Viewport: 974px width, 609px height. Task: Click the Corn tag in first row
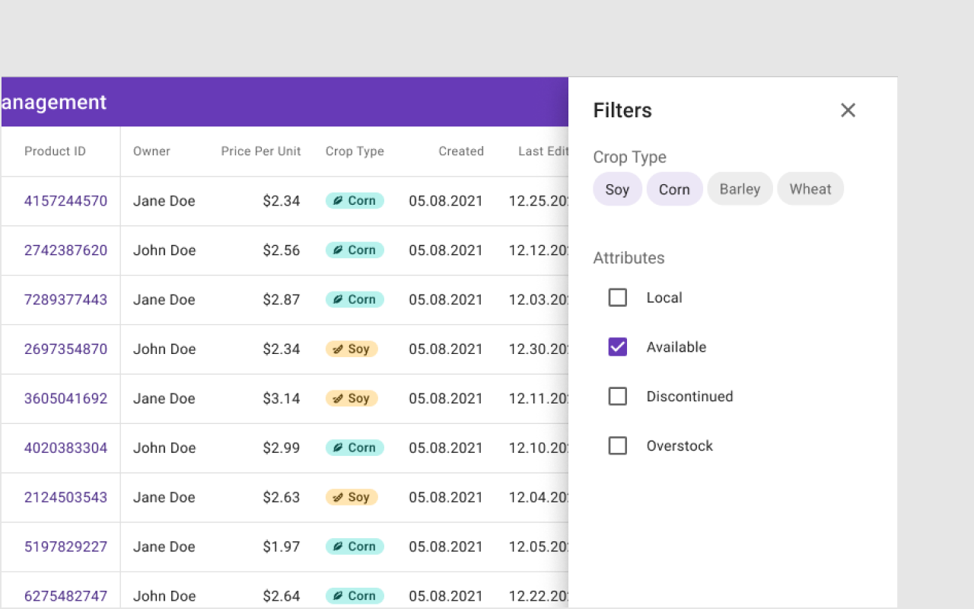click(x=355, y=201)
